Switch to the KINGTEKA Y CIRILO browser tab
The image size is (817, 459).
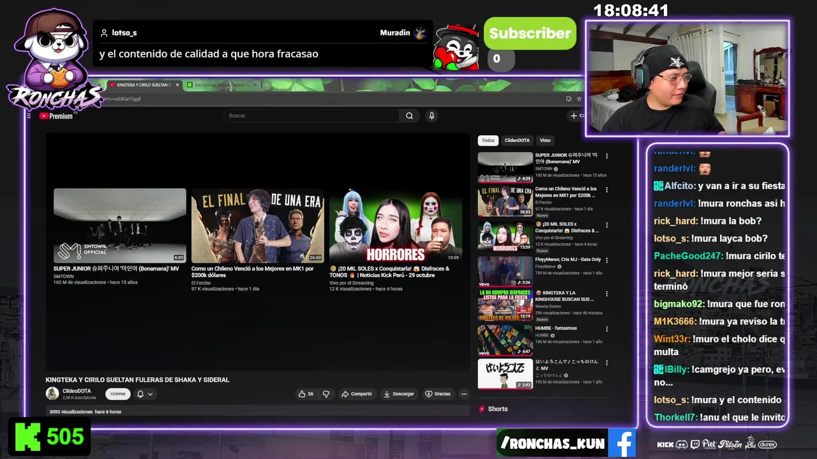point(143,85)
